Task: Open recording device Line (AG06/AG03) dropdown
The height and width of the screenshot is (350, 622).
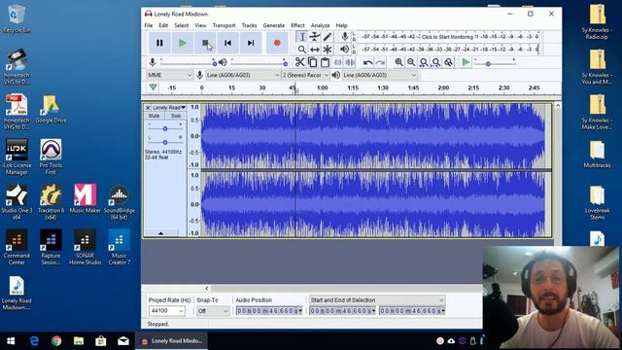Action: tap(243, 75)
